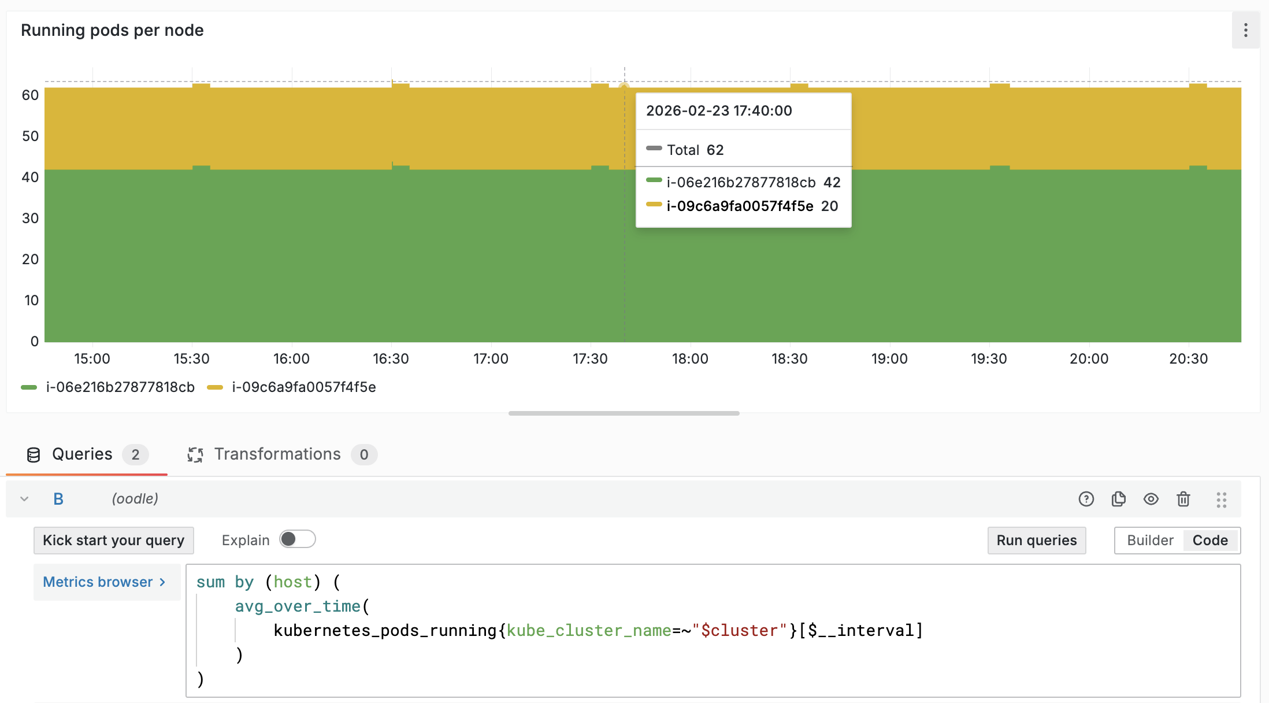Image resolution: width=1269 pixels, height=703 pixels.
Task: Delete query B with trash icon
Action: (1183, 499)
